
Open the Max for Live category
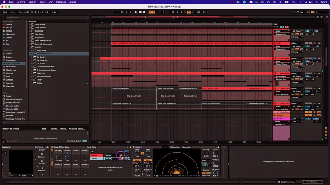coord(11,70)
